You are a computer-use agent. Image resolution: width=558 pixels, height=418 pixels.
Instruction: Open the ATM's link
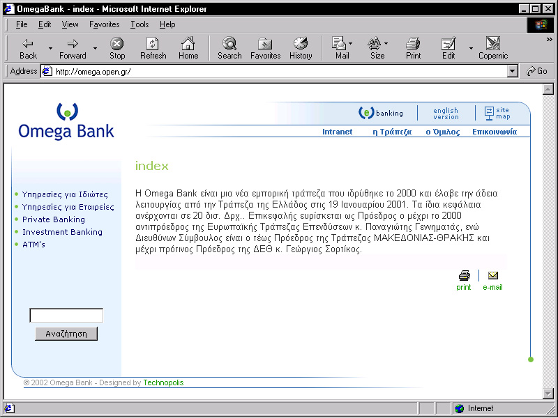33,245
